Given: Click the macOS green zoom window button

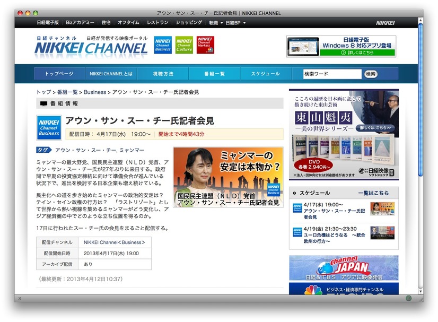Looking at the screenshot, I should click(x=36, y=13).
